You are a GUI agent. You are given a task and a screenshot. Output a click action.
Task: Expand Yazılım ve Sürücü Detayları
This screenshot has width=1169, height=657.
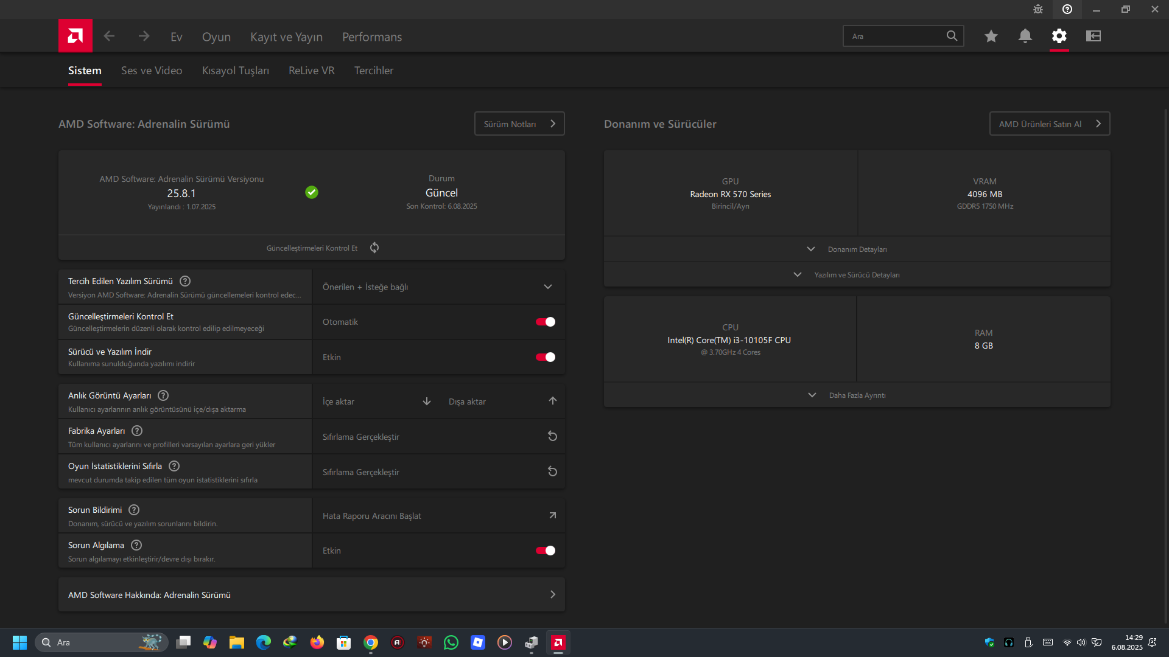857,274
